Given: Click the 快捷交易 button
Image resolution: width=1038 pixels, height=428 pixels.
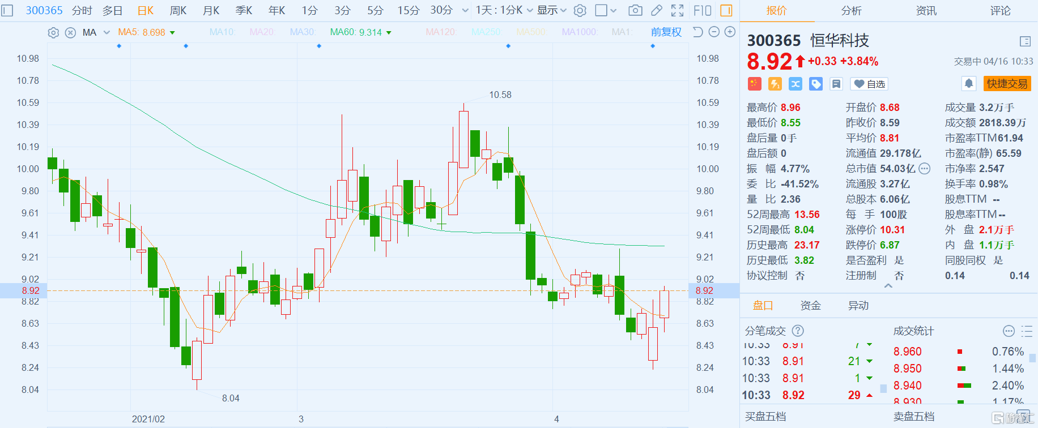Looking at the screenshot, I should [x=1007, y=84].
